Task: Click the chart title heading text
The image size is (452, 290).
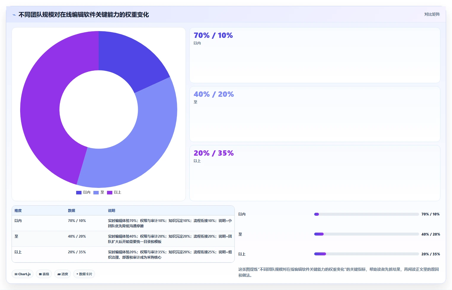Action: [x=84, y=15]
